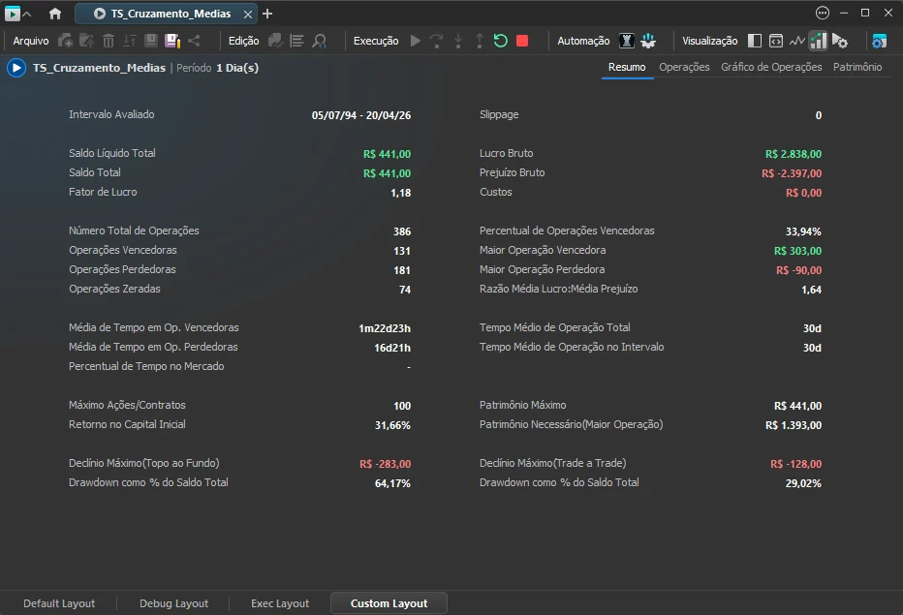903x615 pixels.
Task: Click the Operações Zeradas value 74
Action: click(405, 290)
